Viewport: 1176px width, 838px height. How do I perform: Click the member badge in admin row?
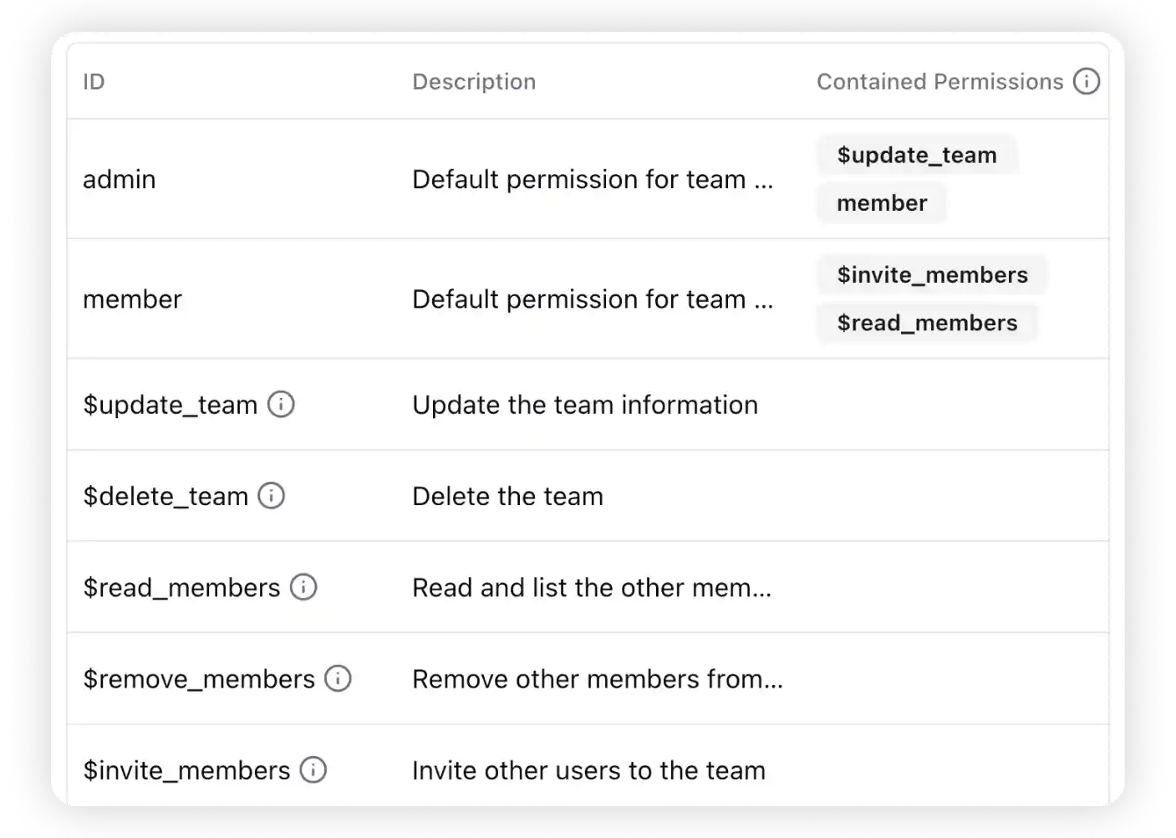pos(882,203)
